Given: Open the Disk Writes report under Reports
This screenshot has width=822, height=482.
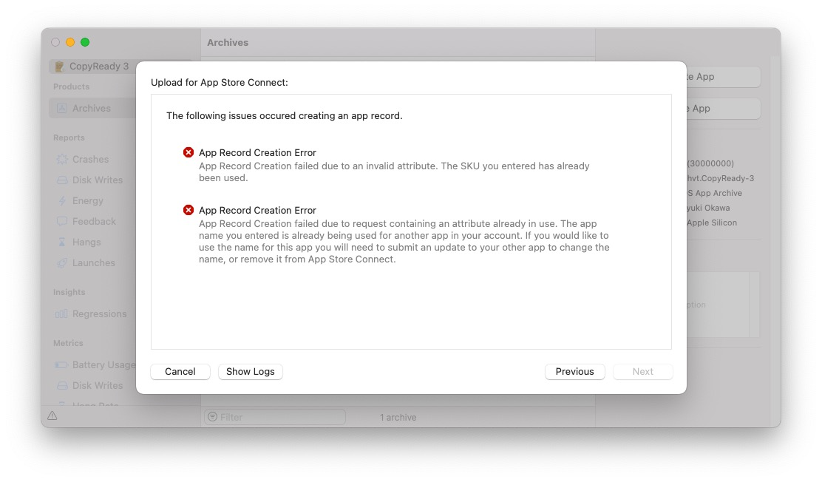Looking at the screenshot, I should tap(97, 180).
